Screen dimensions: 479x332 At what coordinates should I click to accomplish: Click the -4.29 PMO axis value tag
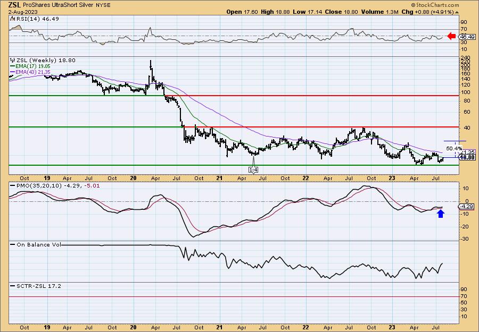467,207
